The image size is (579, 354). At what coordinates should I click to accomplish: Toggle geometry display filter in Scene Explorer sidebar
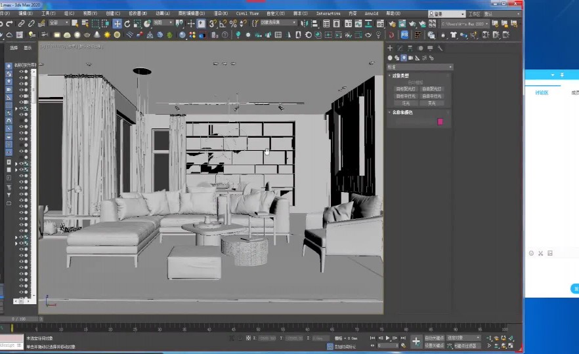9,66
